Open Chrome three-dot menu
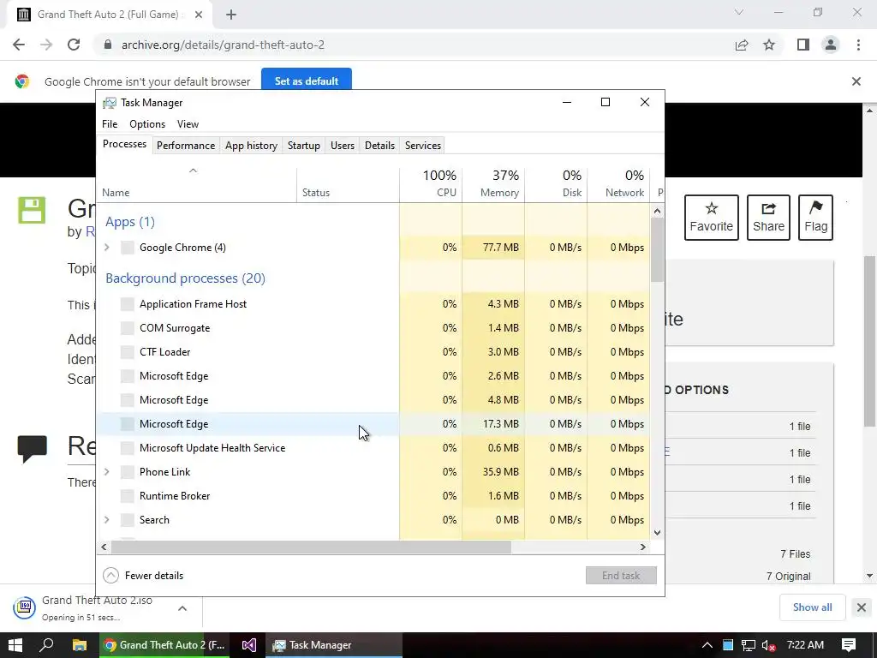Viewport: 877px width, 658px height. [x=858, y=45]
